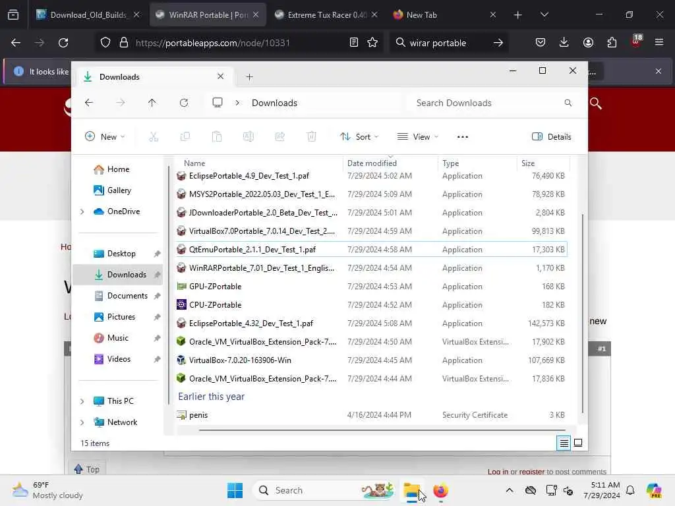Click the vertical scrollbar in file list
Image resolution: width=675 pixels, height=506 pixels.
tap(583, 313)
